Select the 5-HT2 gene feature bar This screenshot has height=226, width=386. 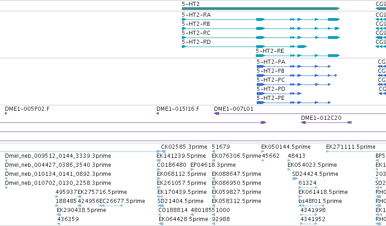(x=261, y=9)
